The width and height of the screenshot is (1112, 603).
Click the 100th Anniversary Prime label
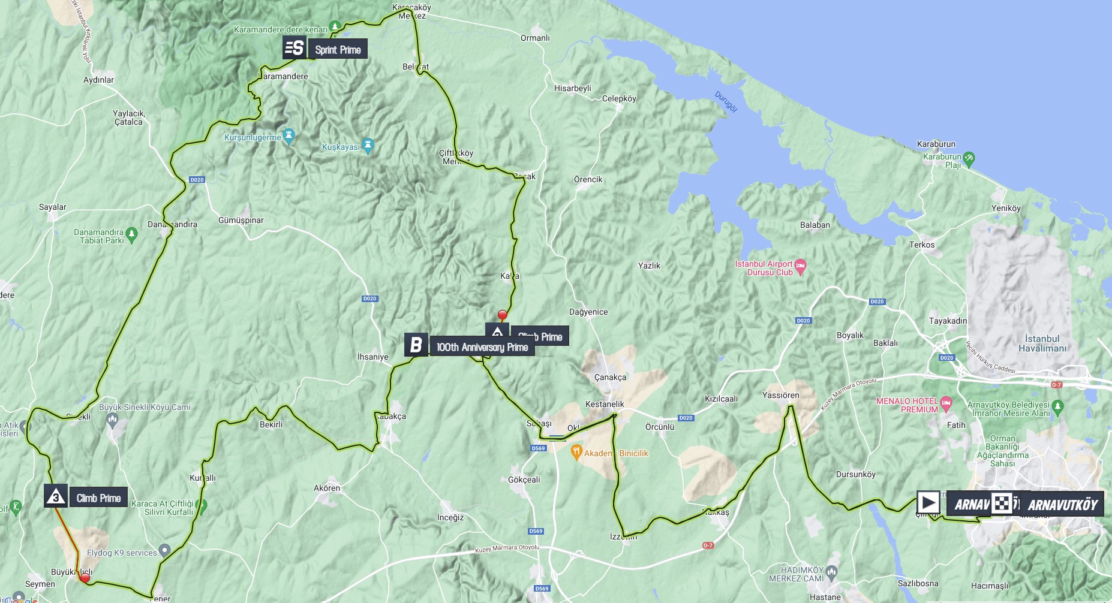[x=482, y=347]
